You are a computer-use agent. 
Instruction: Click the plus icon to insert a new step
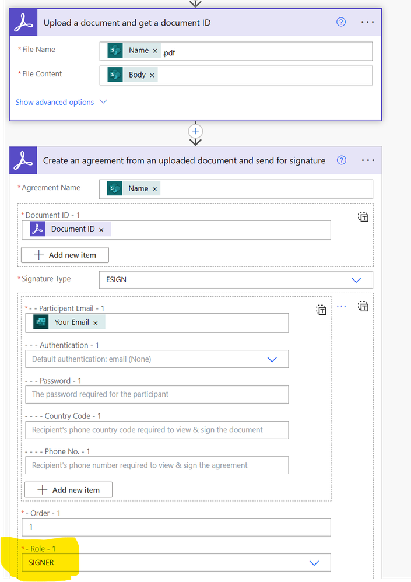[195, 132]
